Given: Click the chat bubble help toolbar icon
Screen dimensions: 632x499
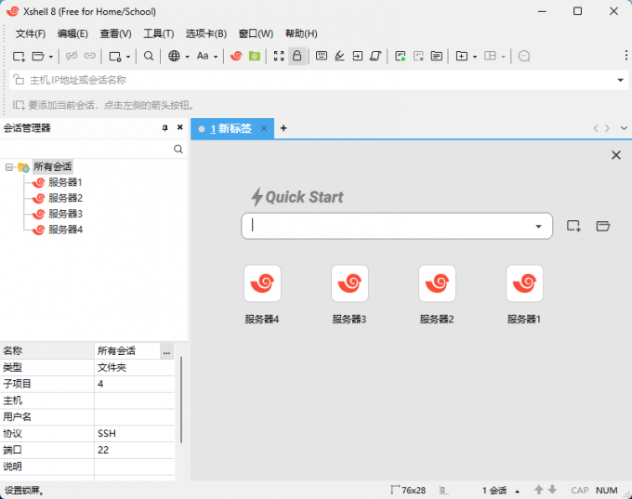Looking at the screenshot, I should 524,56.
